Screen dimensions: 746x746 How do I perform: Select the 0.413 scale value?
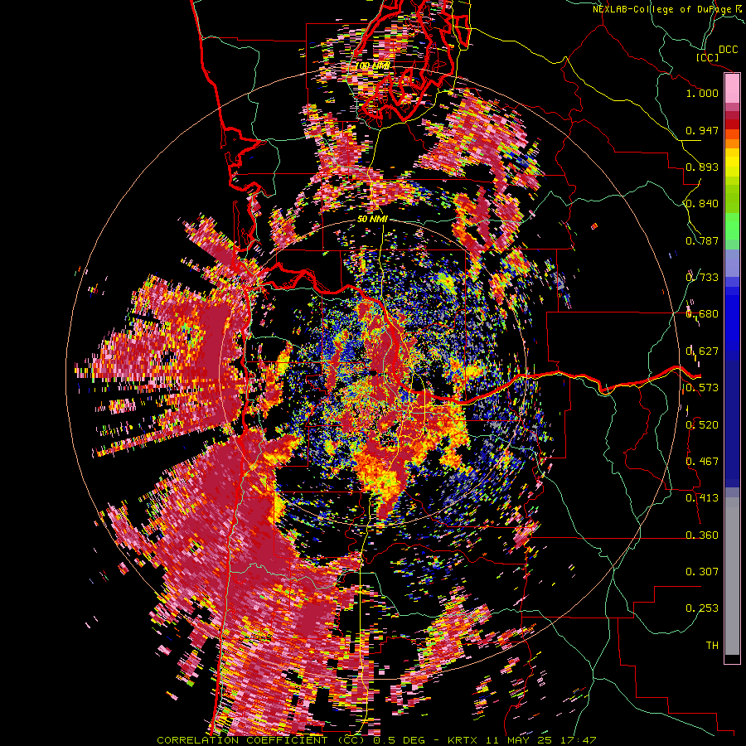point(702,498)
